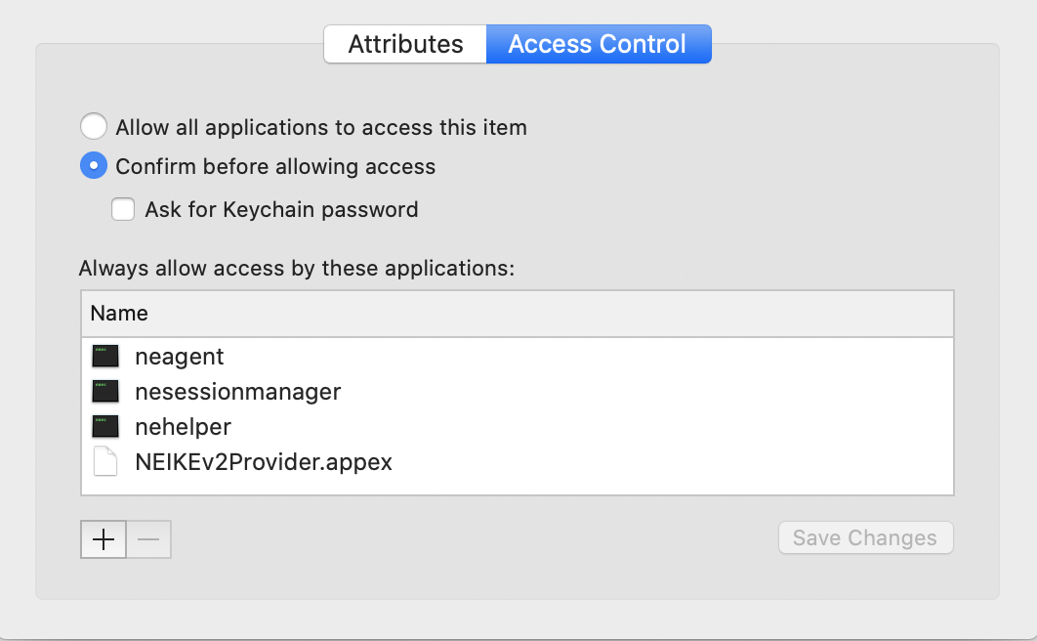Select the Confirm before allowing access radio button
This screenshot has height=641, width=1037.
coord(93,167)
